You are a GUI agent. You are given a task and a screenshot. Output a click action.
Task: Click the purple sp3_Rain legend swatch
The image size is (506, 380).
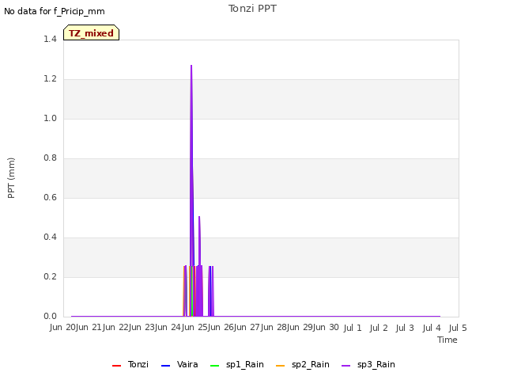pos(346,366)
